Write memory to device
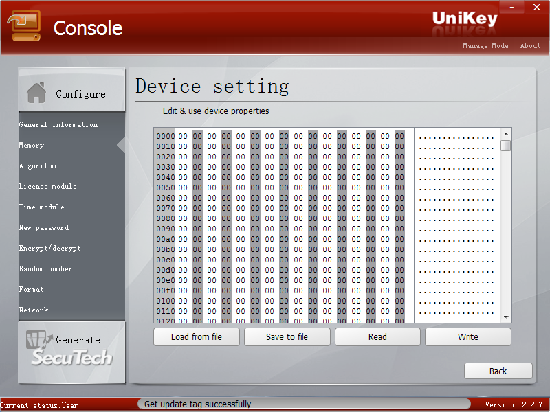This screenshot has width=550, height=412. (x=468, y=336)
